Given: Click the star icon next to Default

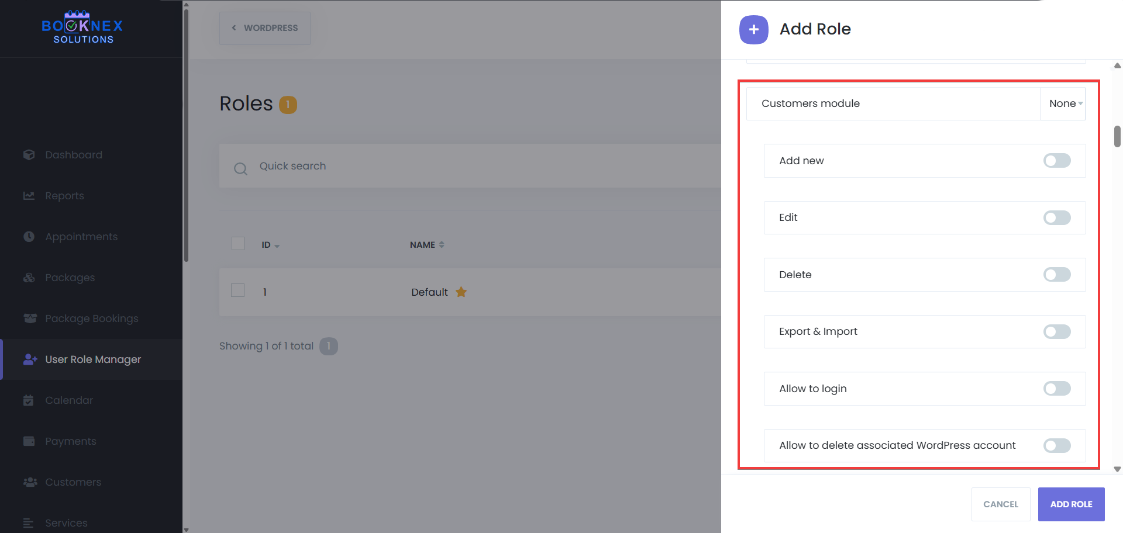Looking at the screenshot, I should click(x=461, y=292).
